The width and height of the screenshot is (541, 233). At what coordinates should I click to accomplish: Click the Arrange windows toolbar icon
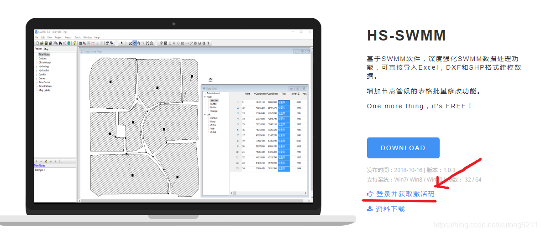coord(112,43)
